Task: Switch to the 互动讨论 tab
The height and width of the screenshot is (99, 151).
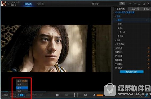Action: coord(135,9)
